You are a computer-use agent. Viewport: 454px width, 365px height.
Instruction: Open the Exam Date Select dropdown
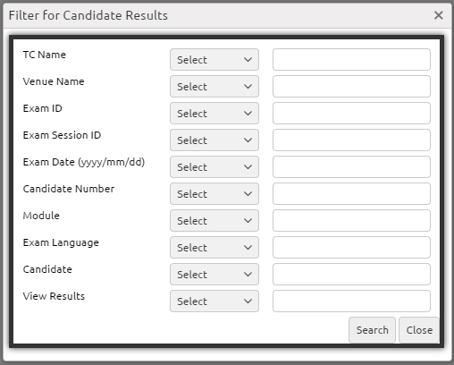(x=214, y=167)
